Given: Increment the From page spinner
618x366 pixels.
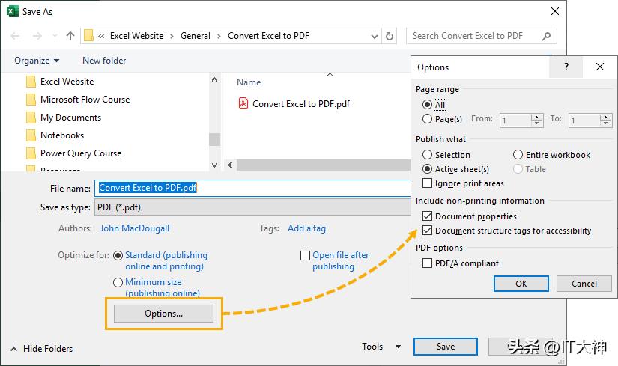Looking at the screenshot, I should [536, 117].
